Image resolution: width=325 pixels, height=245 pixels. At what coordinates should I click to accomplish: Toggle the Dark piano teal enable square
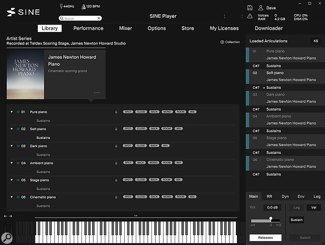pyautogui.click(x=18, y=146)
